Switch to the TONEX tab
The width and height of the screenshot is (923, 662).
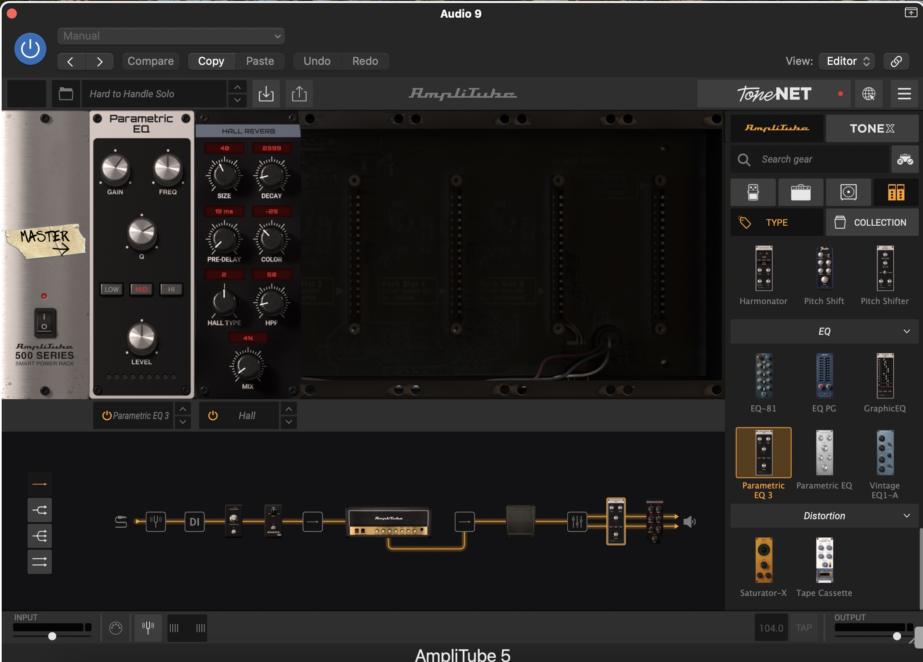point(872,128)
